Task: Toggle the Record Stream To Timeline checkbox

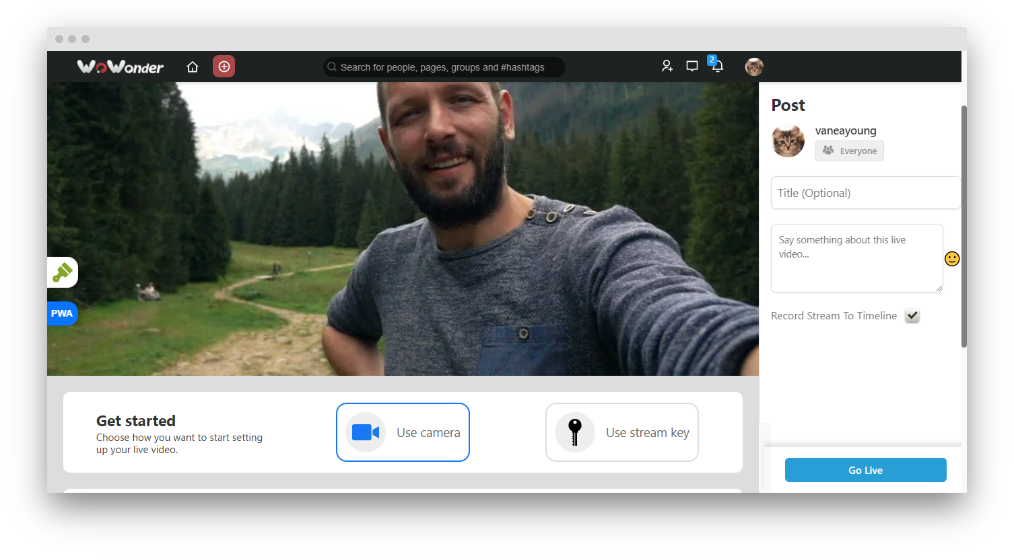Action: pos(912,315)
